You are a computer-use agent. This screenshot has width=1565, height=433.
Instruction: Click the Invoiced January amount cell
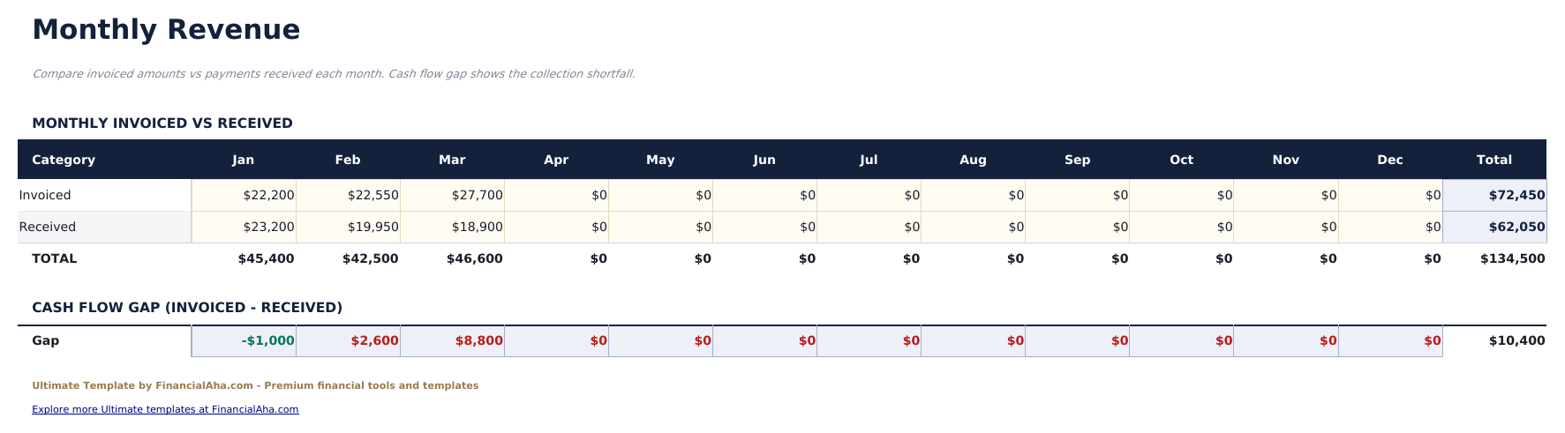point(244,195)
